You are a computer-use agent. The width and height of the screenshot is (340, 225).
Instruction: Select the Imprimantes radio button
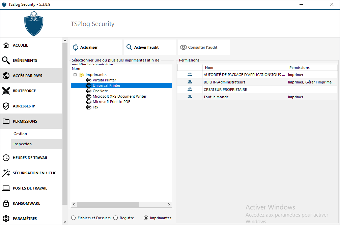click(x=146, y=218)
